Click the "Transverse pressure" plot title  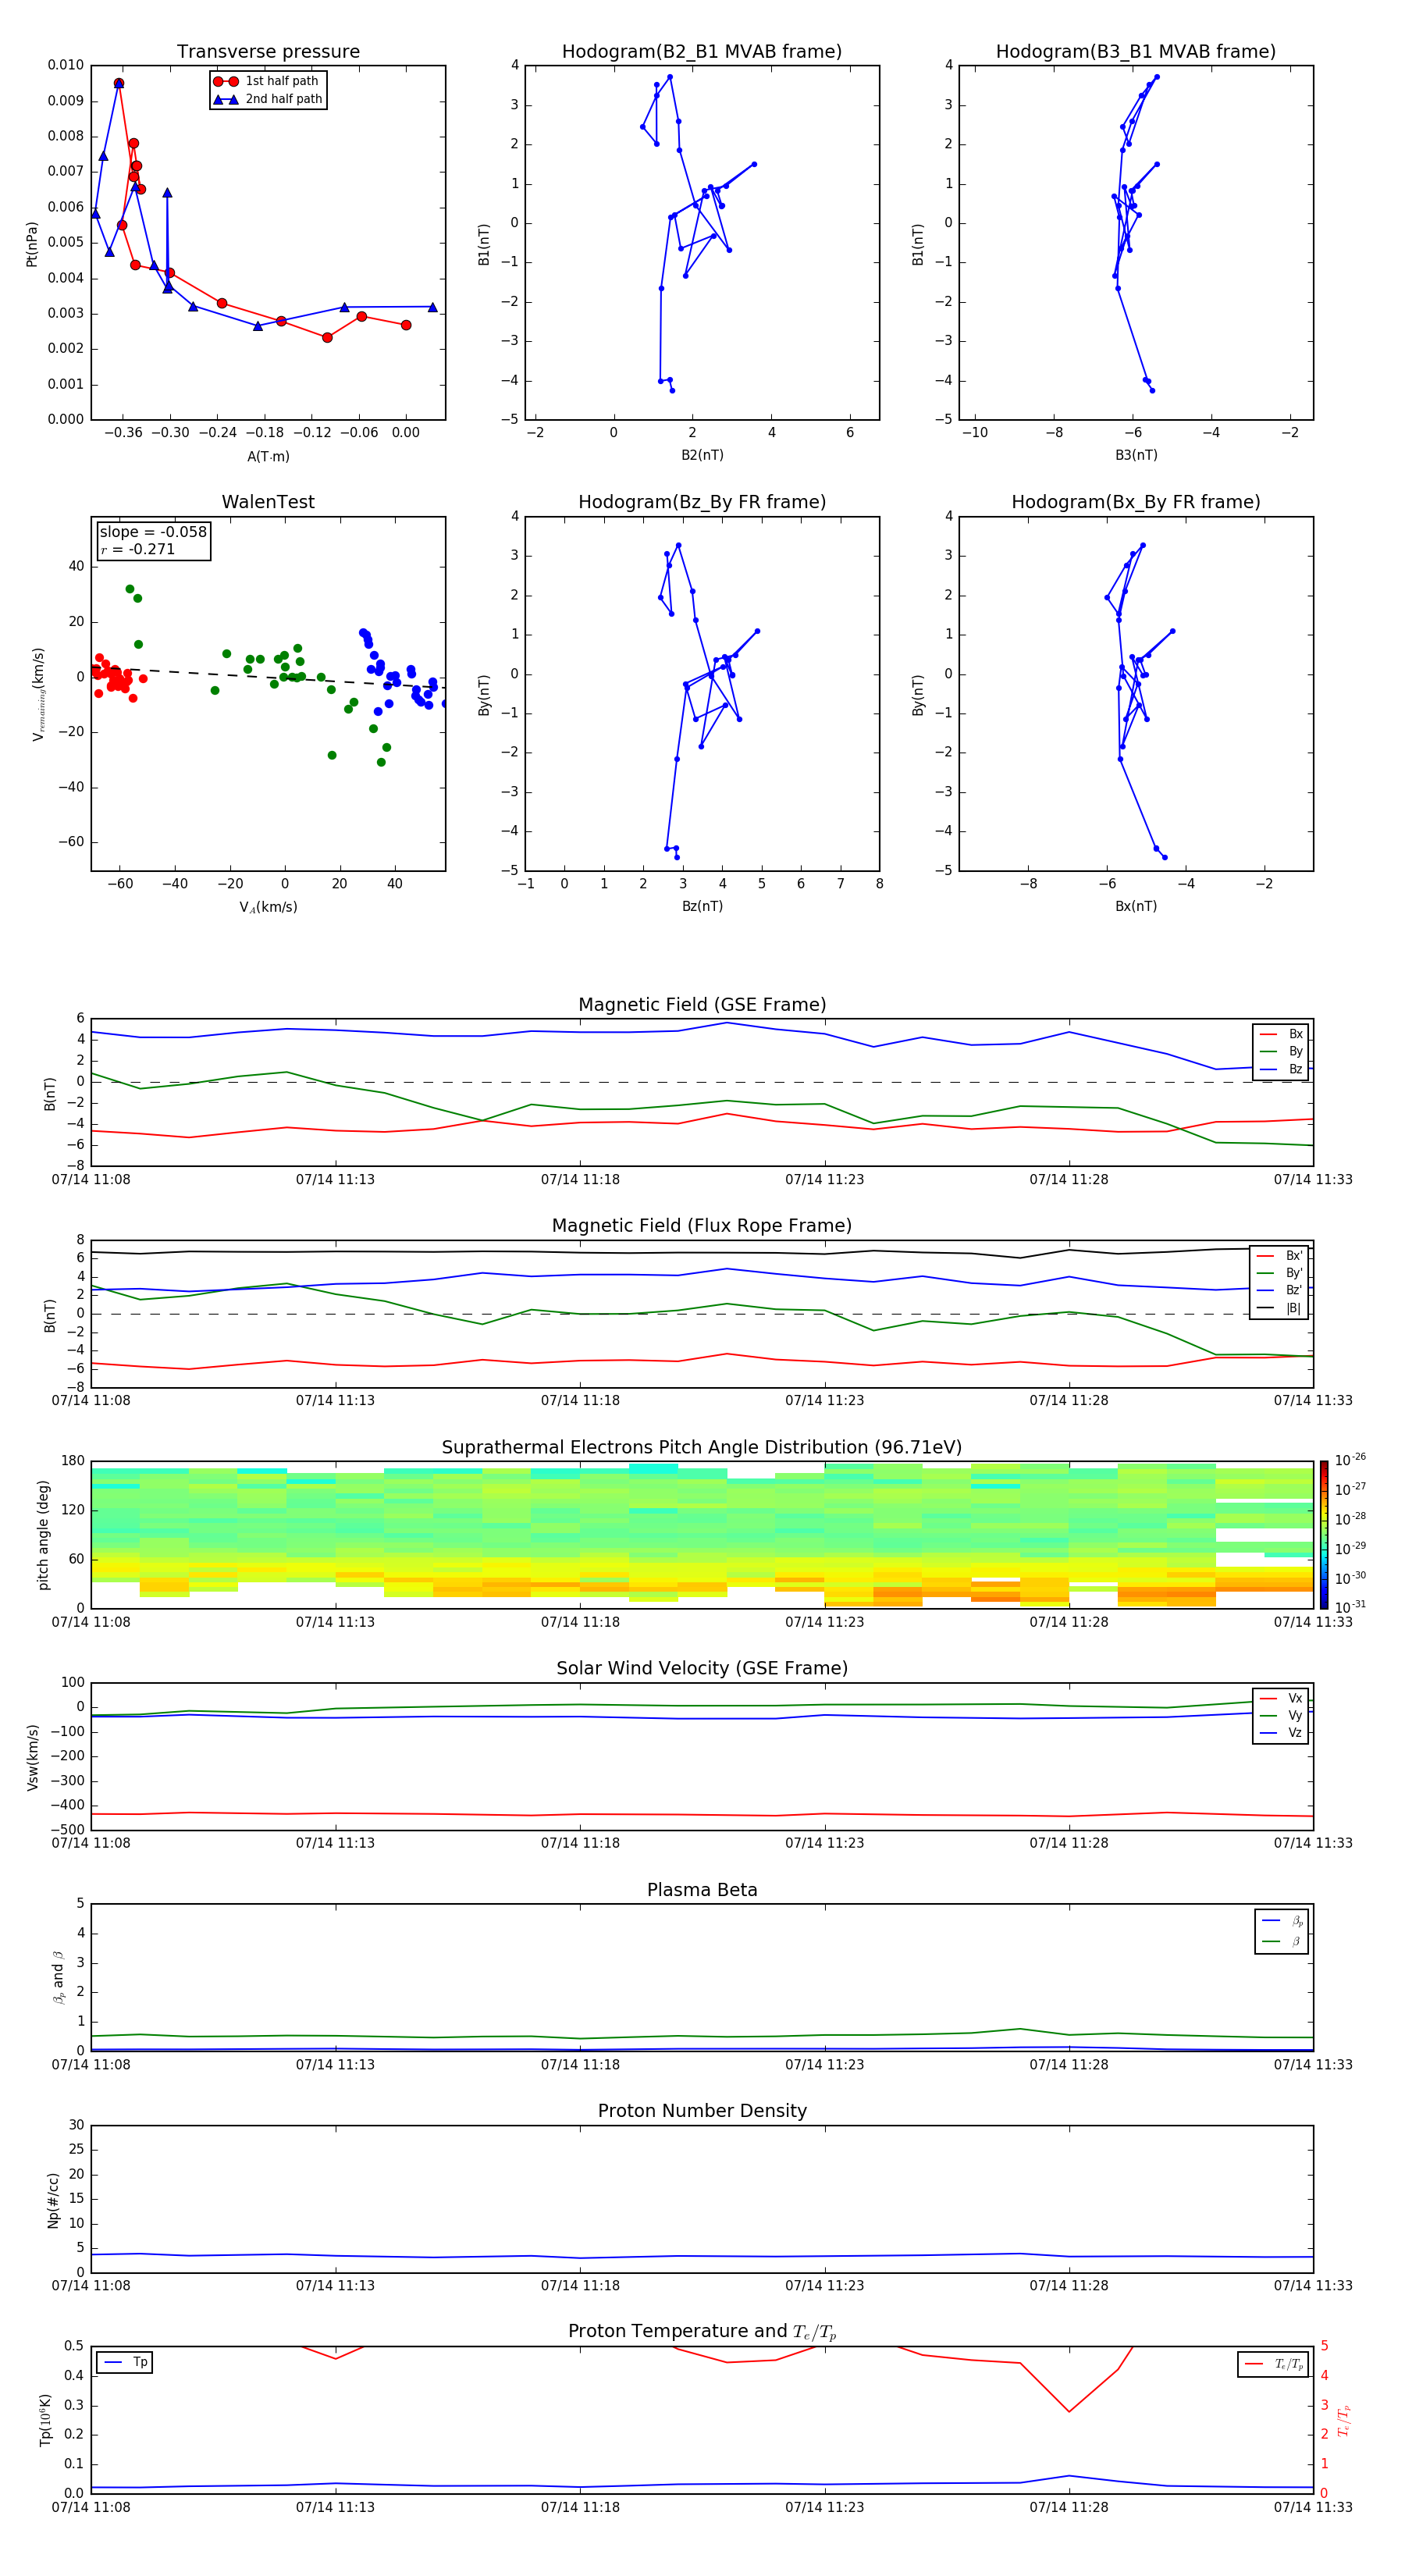pyautogui.click(x=268, y=52)
